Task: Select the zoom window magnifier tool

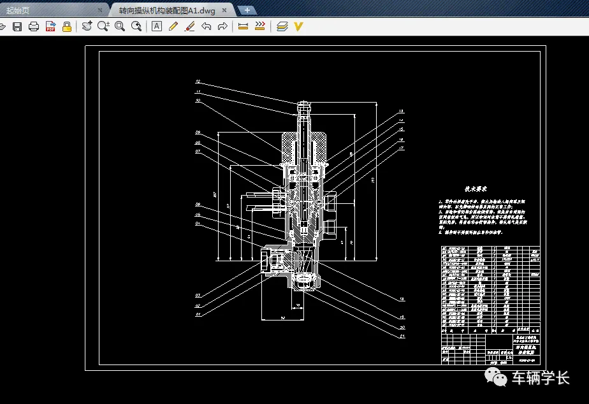Action: pyautogui.click(x=120, y=26)
